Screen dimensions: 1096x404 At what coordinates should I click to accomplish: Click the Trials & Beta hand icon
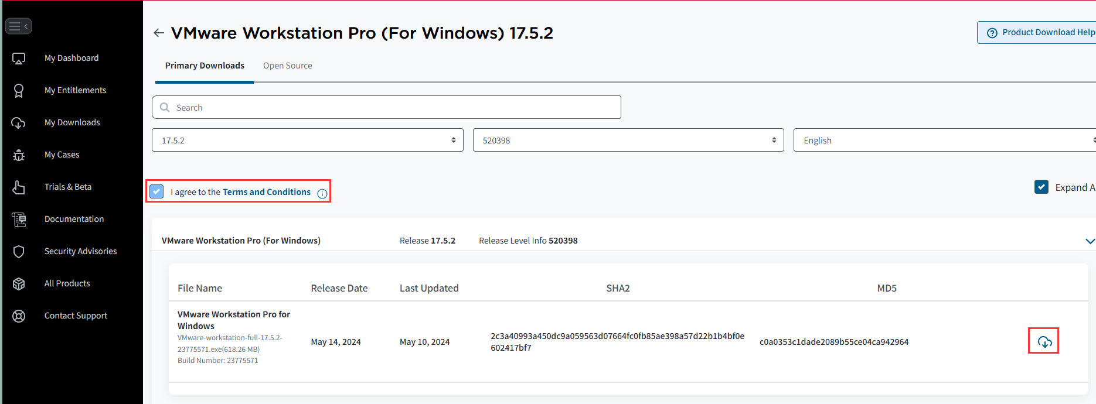click(x=19, y=187)
